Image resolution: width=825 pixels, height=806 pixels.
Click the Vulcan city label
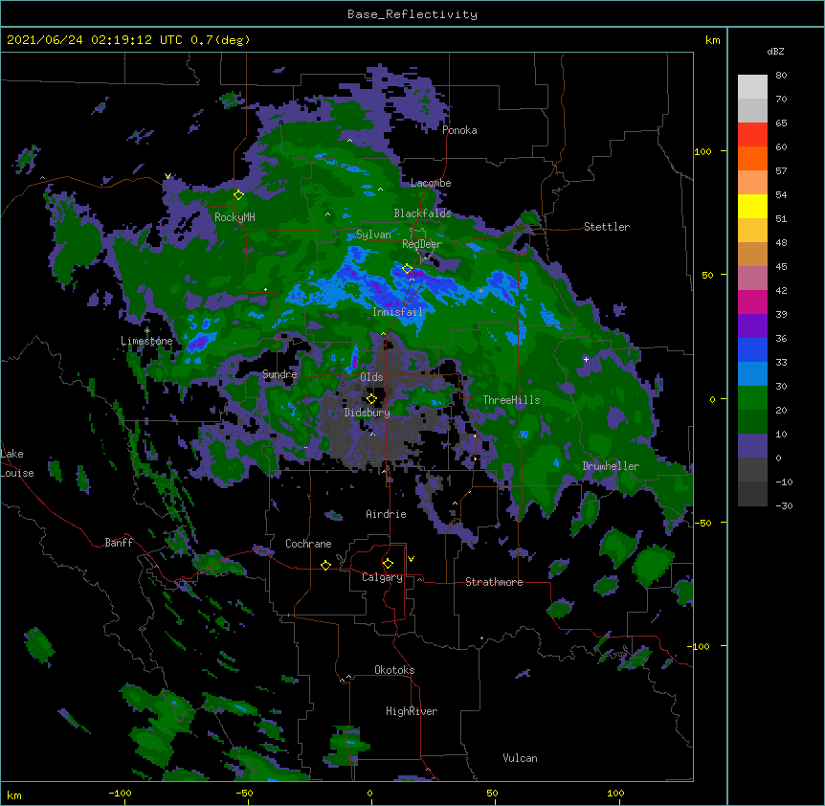tap(520, 758)
